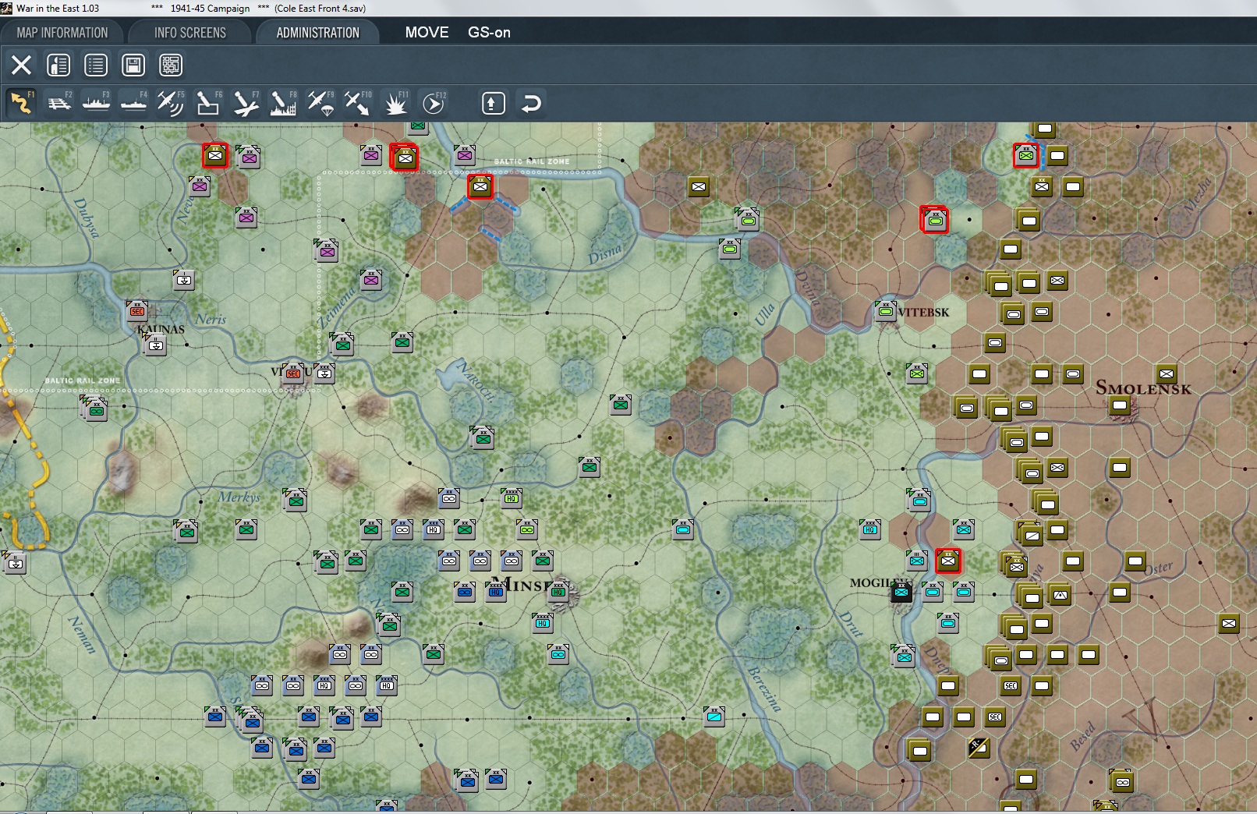Screen dimensions: 1257x814
Task: Select Move mode F1 icon
Action: 21,103
